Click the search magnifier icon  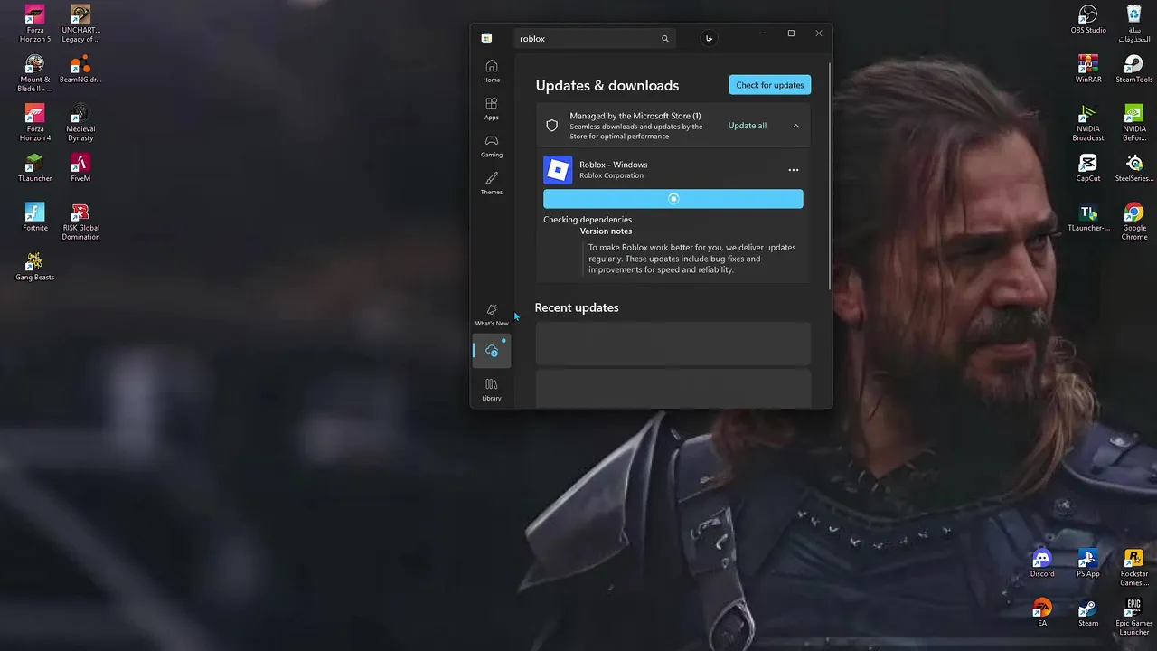click(665, 39)
